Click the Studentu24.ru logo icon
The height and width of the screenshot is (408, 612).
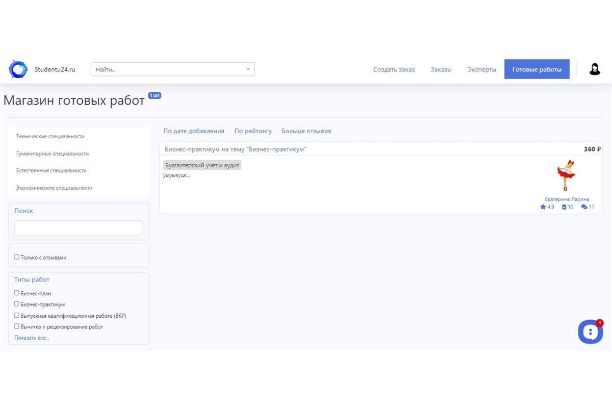(x=18, y=69)
